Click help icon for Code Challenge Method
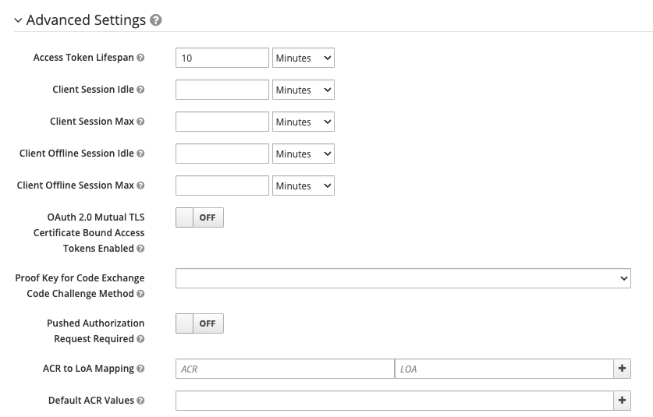The height and width of the screenshot is (417, 653). (x=140, y=294)
